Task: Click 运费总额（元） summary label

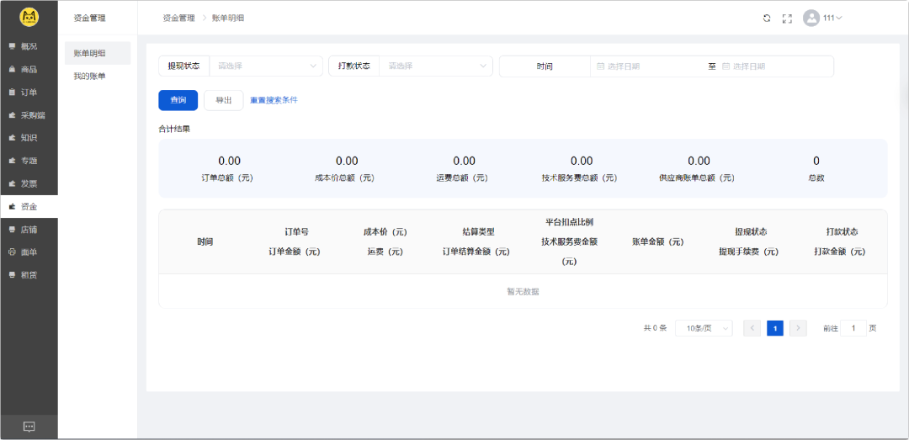Action: pos(462,178)
